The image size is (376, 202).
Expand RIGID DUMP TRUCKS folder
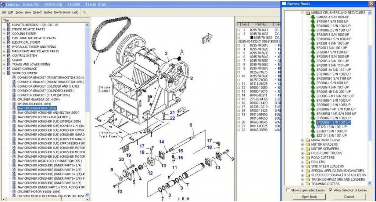[302, 153]
